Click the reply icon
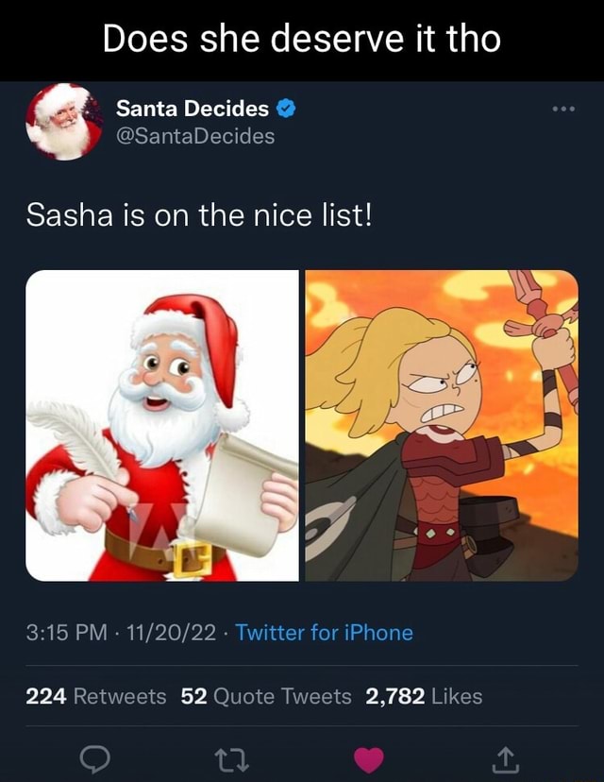The height and width of the screenshot is (782, 604). pyautogui.click(x=97, y=756)
